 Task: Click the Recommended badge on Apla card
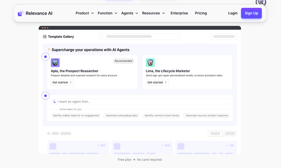[123, 61]
